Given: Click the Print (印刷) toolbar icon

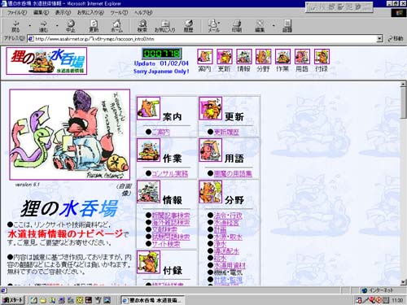Looking at the screenshot, I should 237,26.
